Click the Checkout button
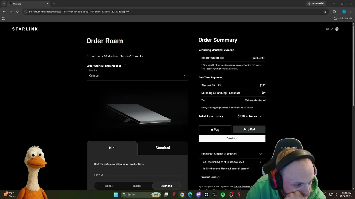Image resolution: width=355 pixels, height=199 pixels. pos(232,138)
